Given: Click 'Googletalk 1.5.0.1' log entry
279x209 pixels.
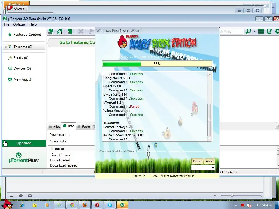Looking at the screenshot, I should [x=117, y=78].
